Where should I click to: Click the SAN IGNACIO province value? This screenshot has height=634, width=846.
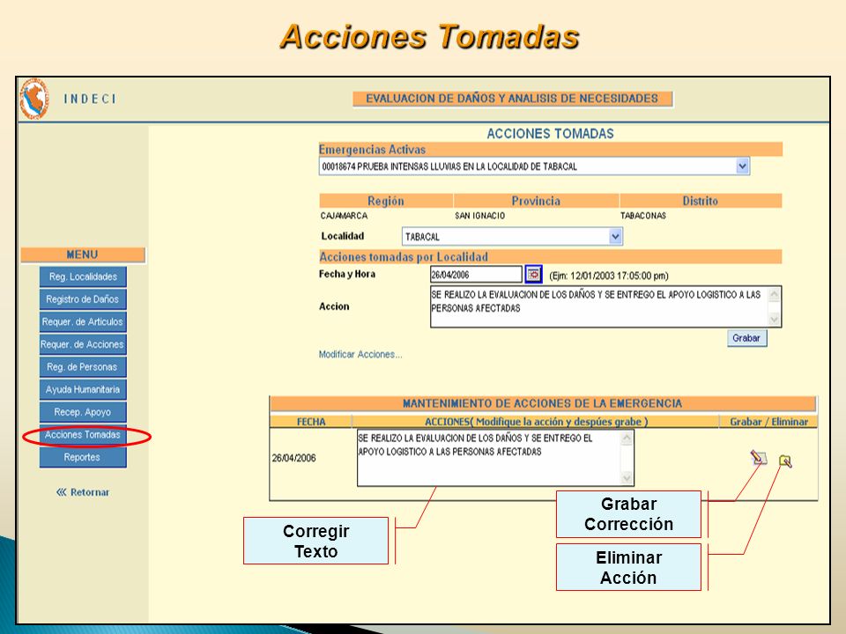tap(479, 216)
